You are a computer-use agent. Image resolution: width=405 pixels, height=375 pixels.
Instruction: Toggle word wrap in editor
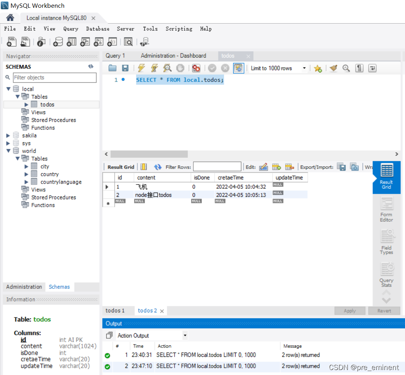coord(372,68)
